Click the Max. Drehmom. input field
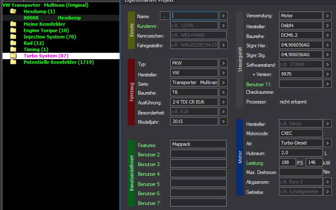This screenshot has height=210, width=336. pos(301,172)
